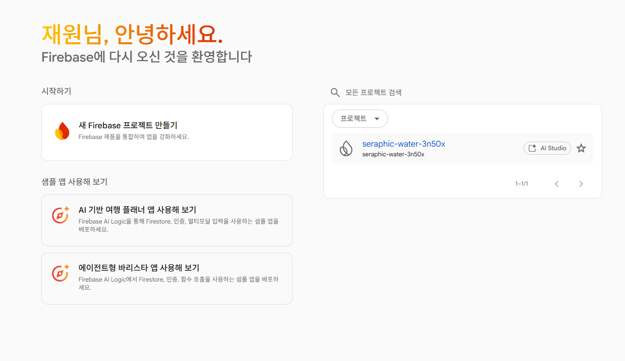Open 에이전트형 바리스타 앱 사용해 보기
Image resolution: width=625 pixels, height=361 pixels.
pos(167,279)
